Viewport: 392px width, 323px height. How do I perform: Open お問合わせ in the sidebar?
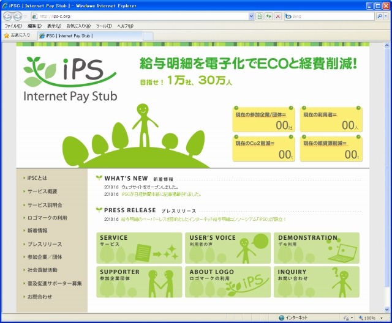pos(39,297)
